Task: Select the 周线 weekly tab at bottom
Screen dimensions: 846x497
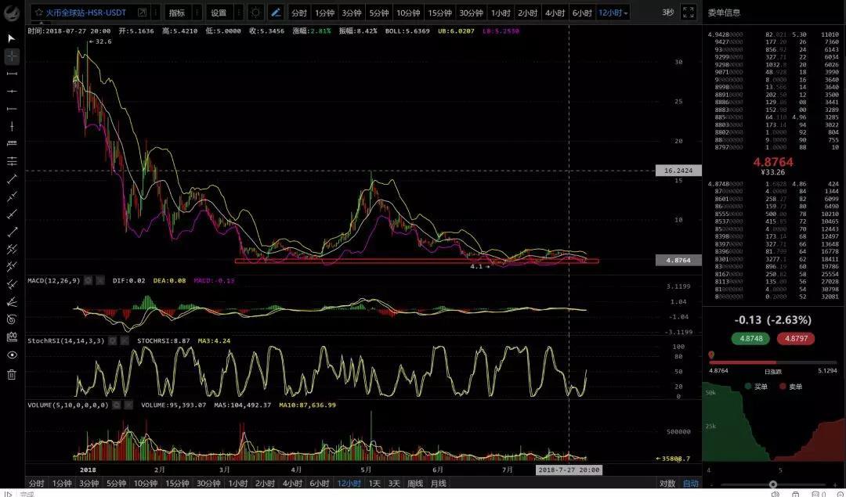Action: coord(415,484)
